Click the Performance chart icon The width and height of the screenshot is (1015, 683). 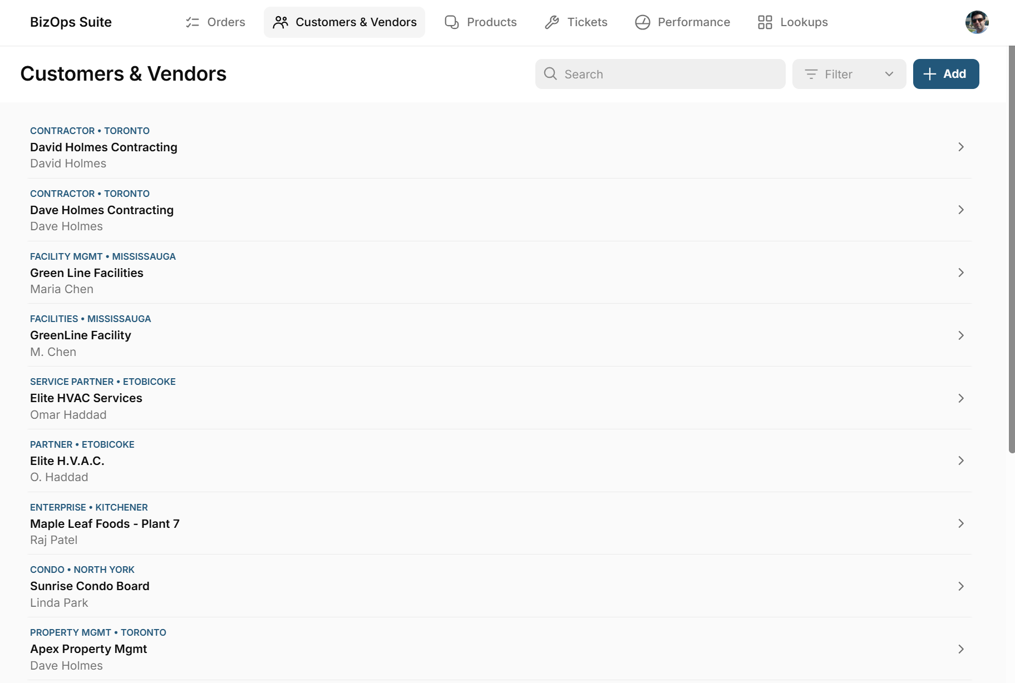(643, 22)
